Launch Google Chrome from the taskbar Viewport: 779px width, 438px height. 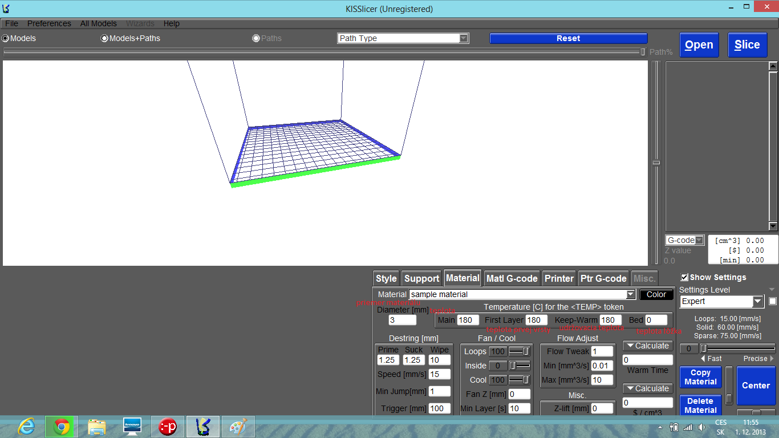(x=62, y=427)
